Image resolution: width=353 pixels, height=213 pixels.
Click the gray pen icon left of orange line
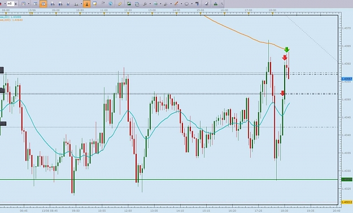pos(165,4)
